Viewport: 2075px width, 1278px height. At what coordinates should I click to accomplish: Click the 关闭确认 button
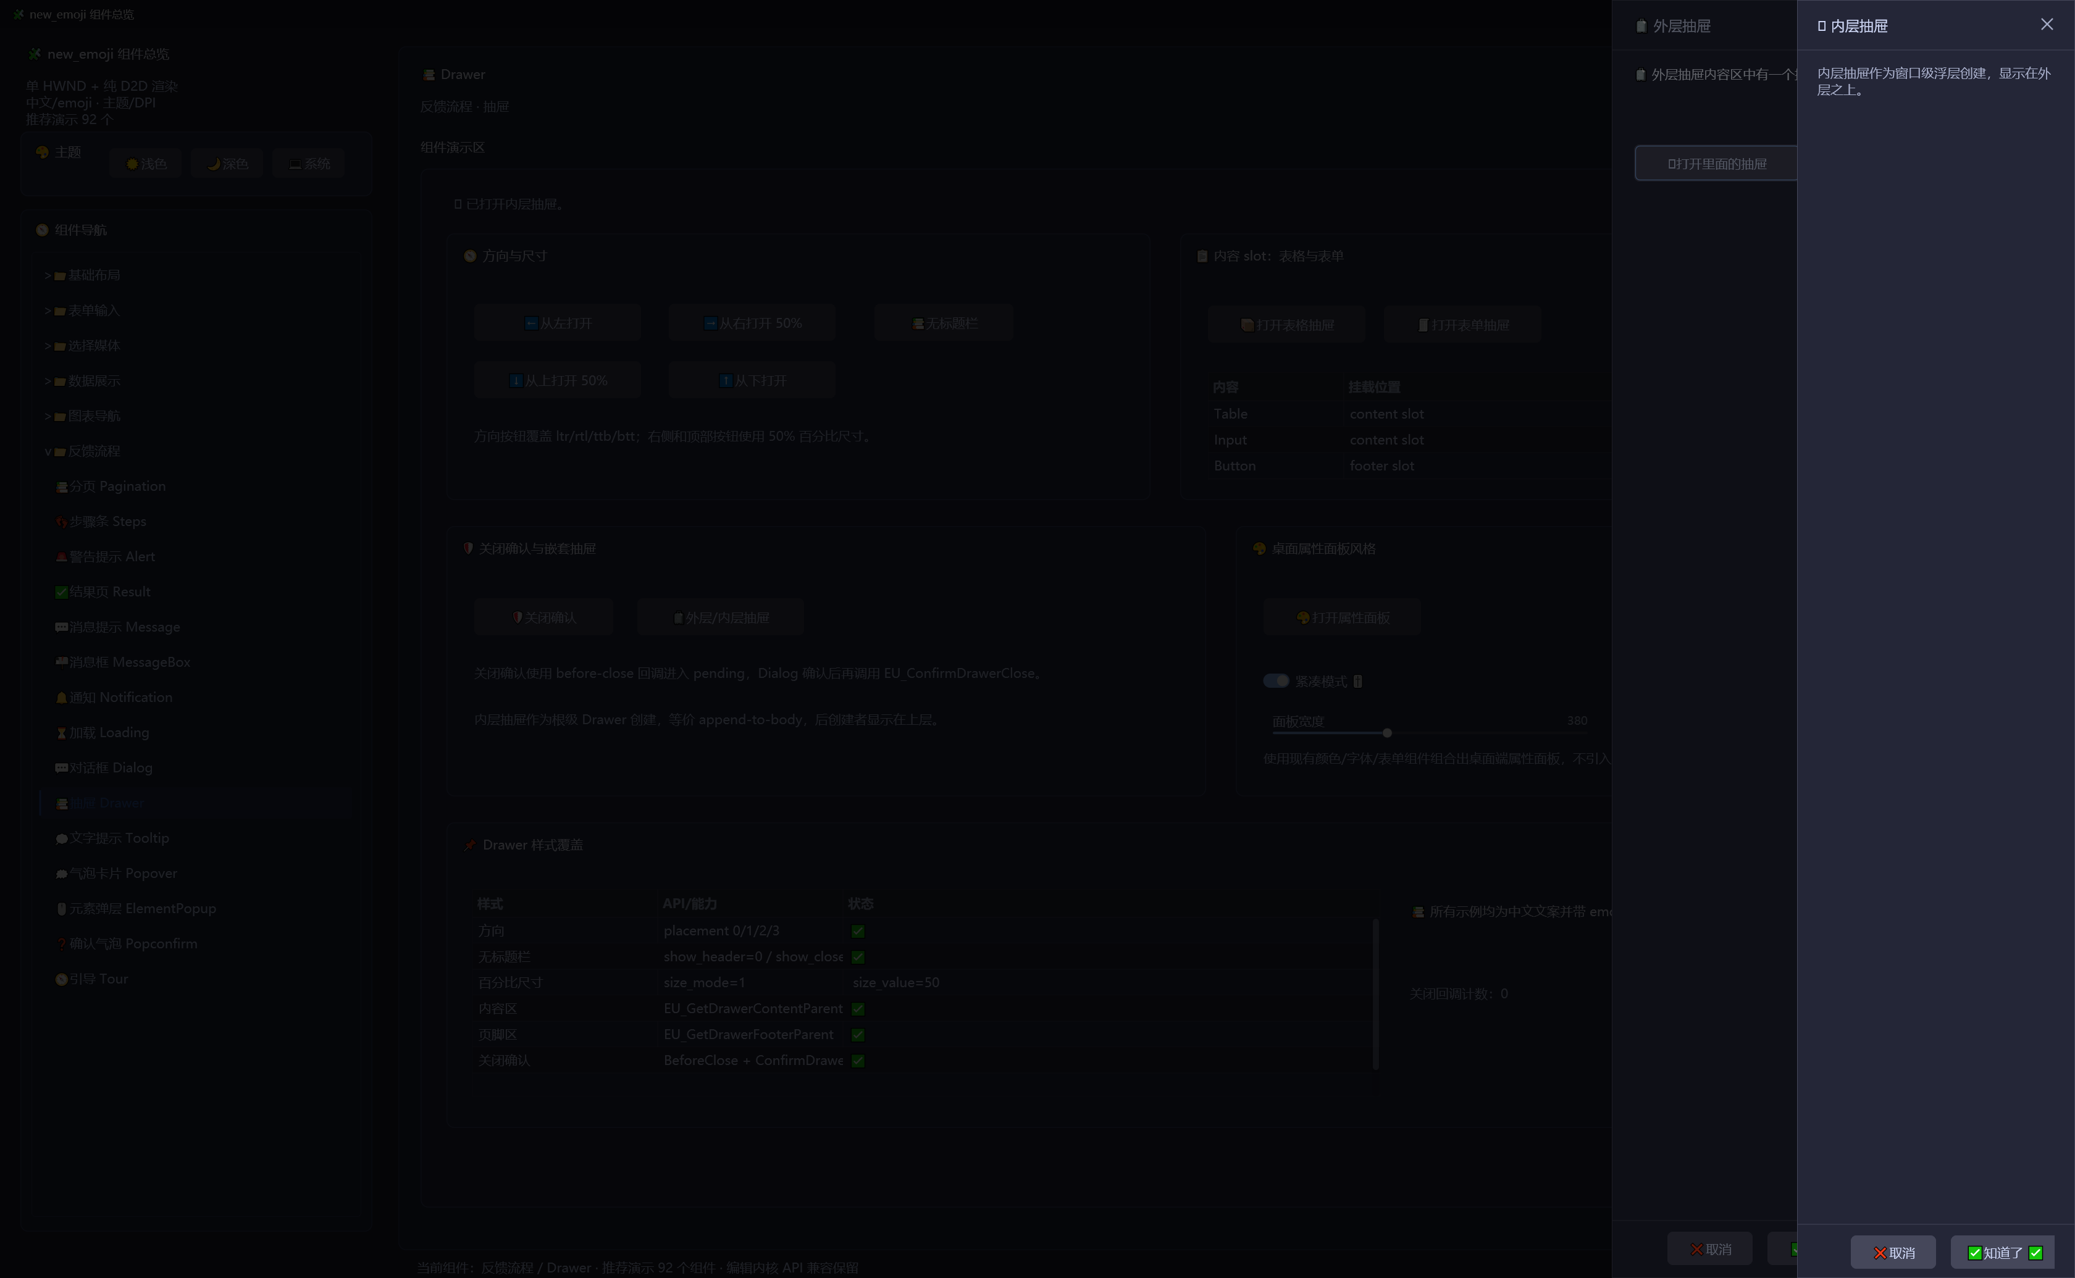[543, 618]
